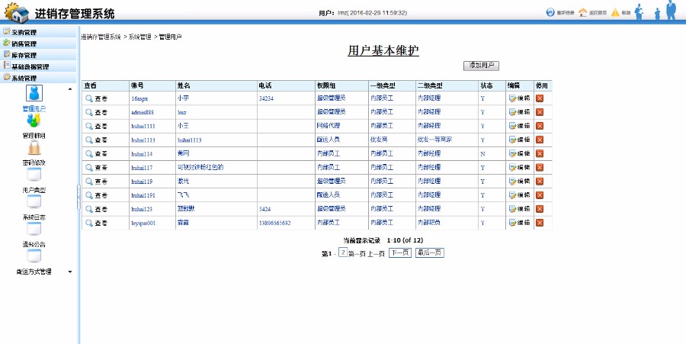Expand 销售管理 menu section
This screenshot has width=686, height=344.
pyautogui.click(x=39, y=43)
